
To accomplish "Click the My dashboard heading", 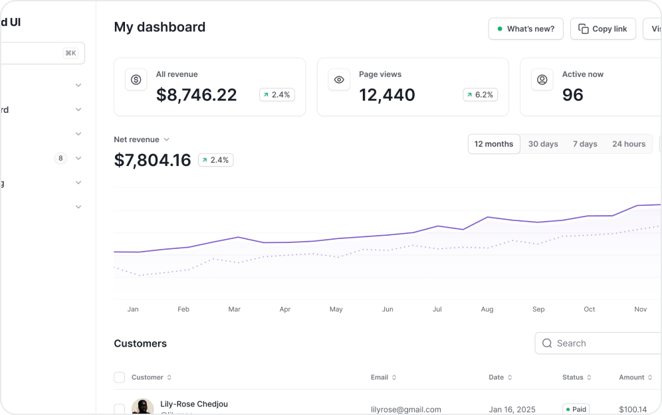I will 160,27.
